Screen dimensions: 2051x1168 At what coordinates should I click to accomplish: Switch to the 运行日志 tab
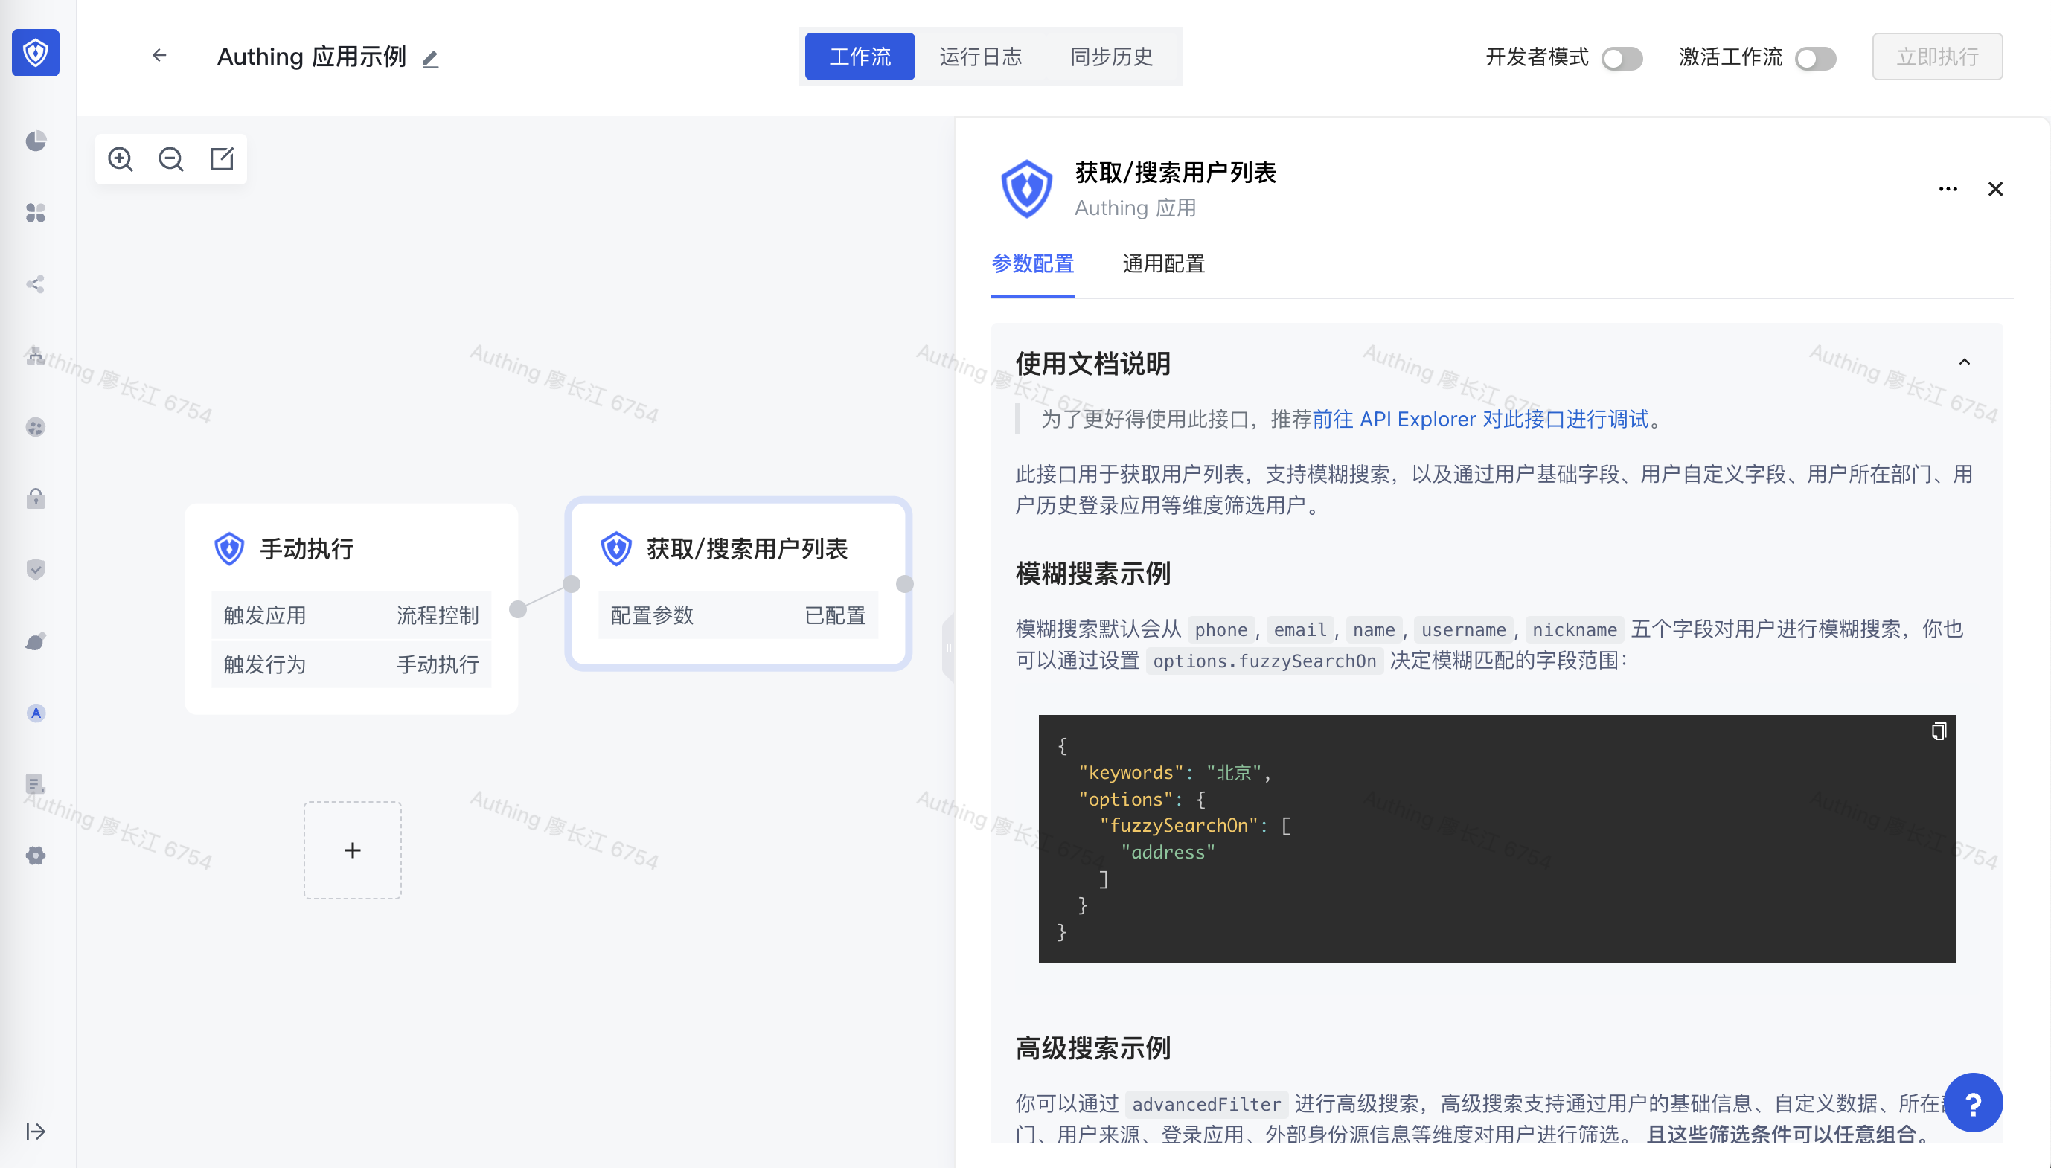pos(981,56)
